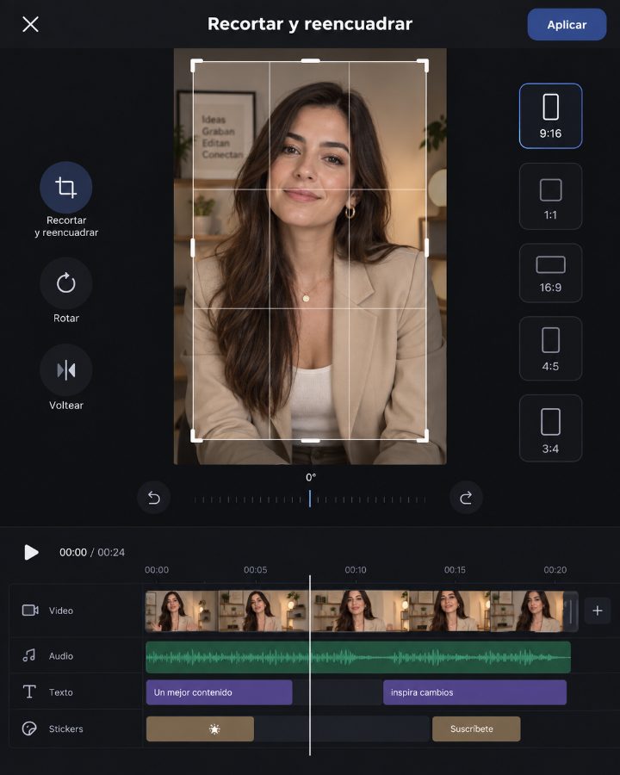Click the 00:15 timeline ruler mark
The height and width of the screenshot is (775, 620).
(455, 570)
